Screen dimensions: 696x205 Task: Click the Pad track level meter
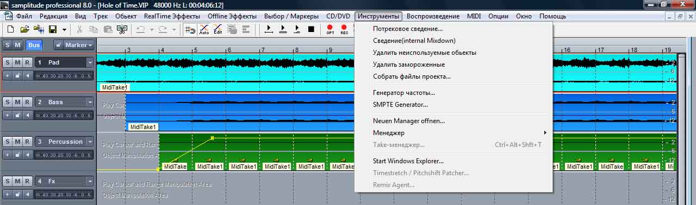[63, 75]
